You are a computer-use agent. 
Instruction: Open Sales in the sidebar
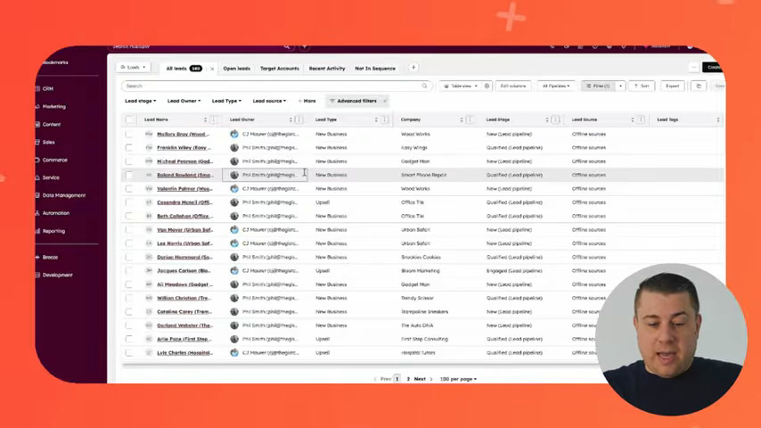[x=48, y=143]
